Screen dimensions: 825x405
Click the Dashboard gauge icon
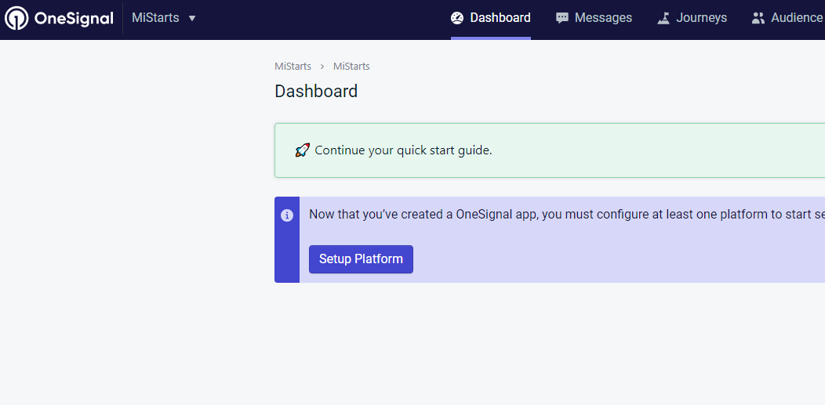457,18
